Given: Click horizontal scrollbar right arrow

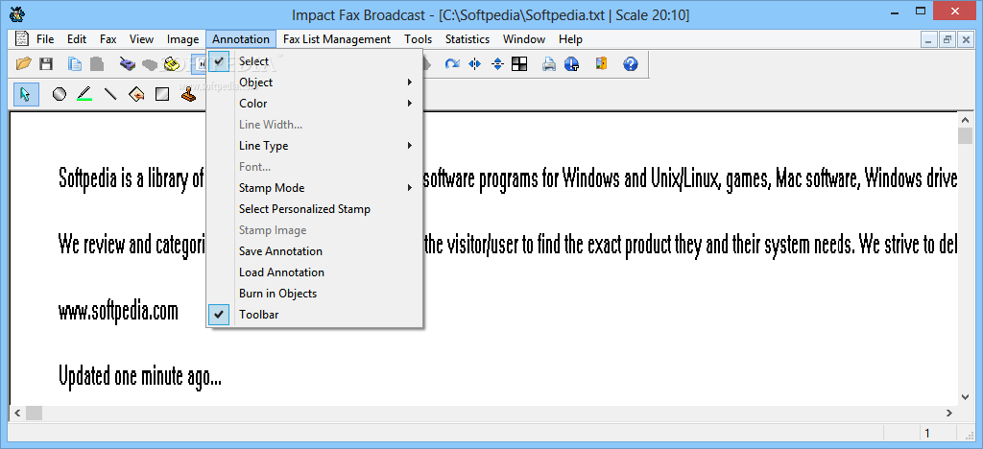Looking at the screenshot, I should point(949,413).
